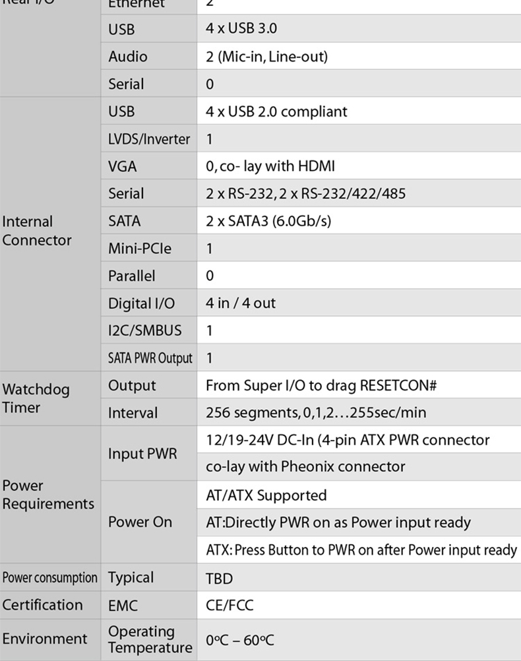The width and height of the screenshot is (521, 661).
Task: Click the 'I2C/SMBUS' row label
Action: (144, 330)
